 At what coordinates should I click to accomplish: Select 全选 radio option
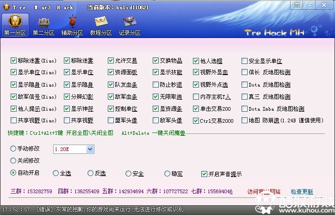pos(56,173)
